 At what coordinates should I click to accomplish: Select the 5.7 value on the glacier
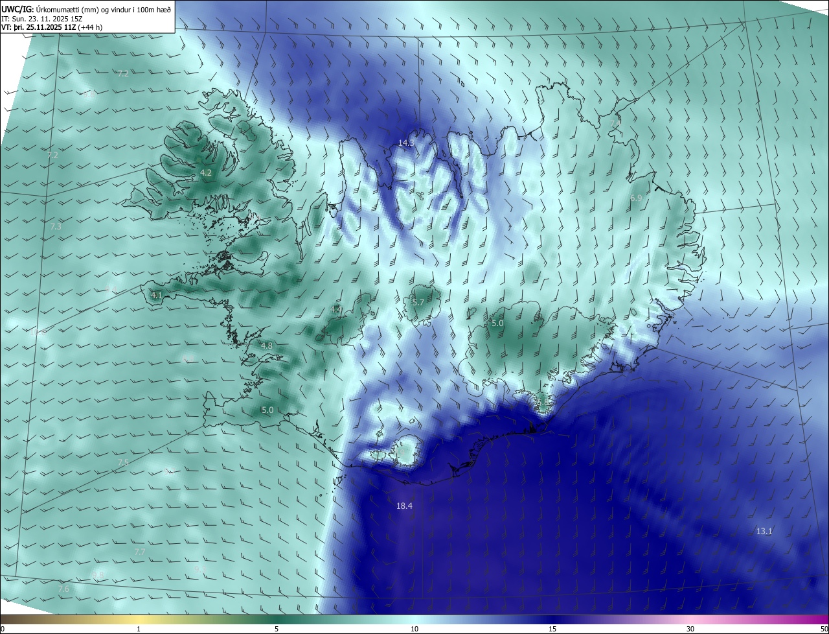point(418,302)
